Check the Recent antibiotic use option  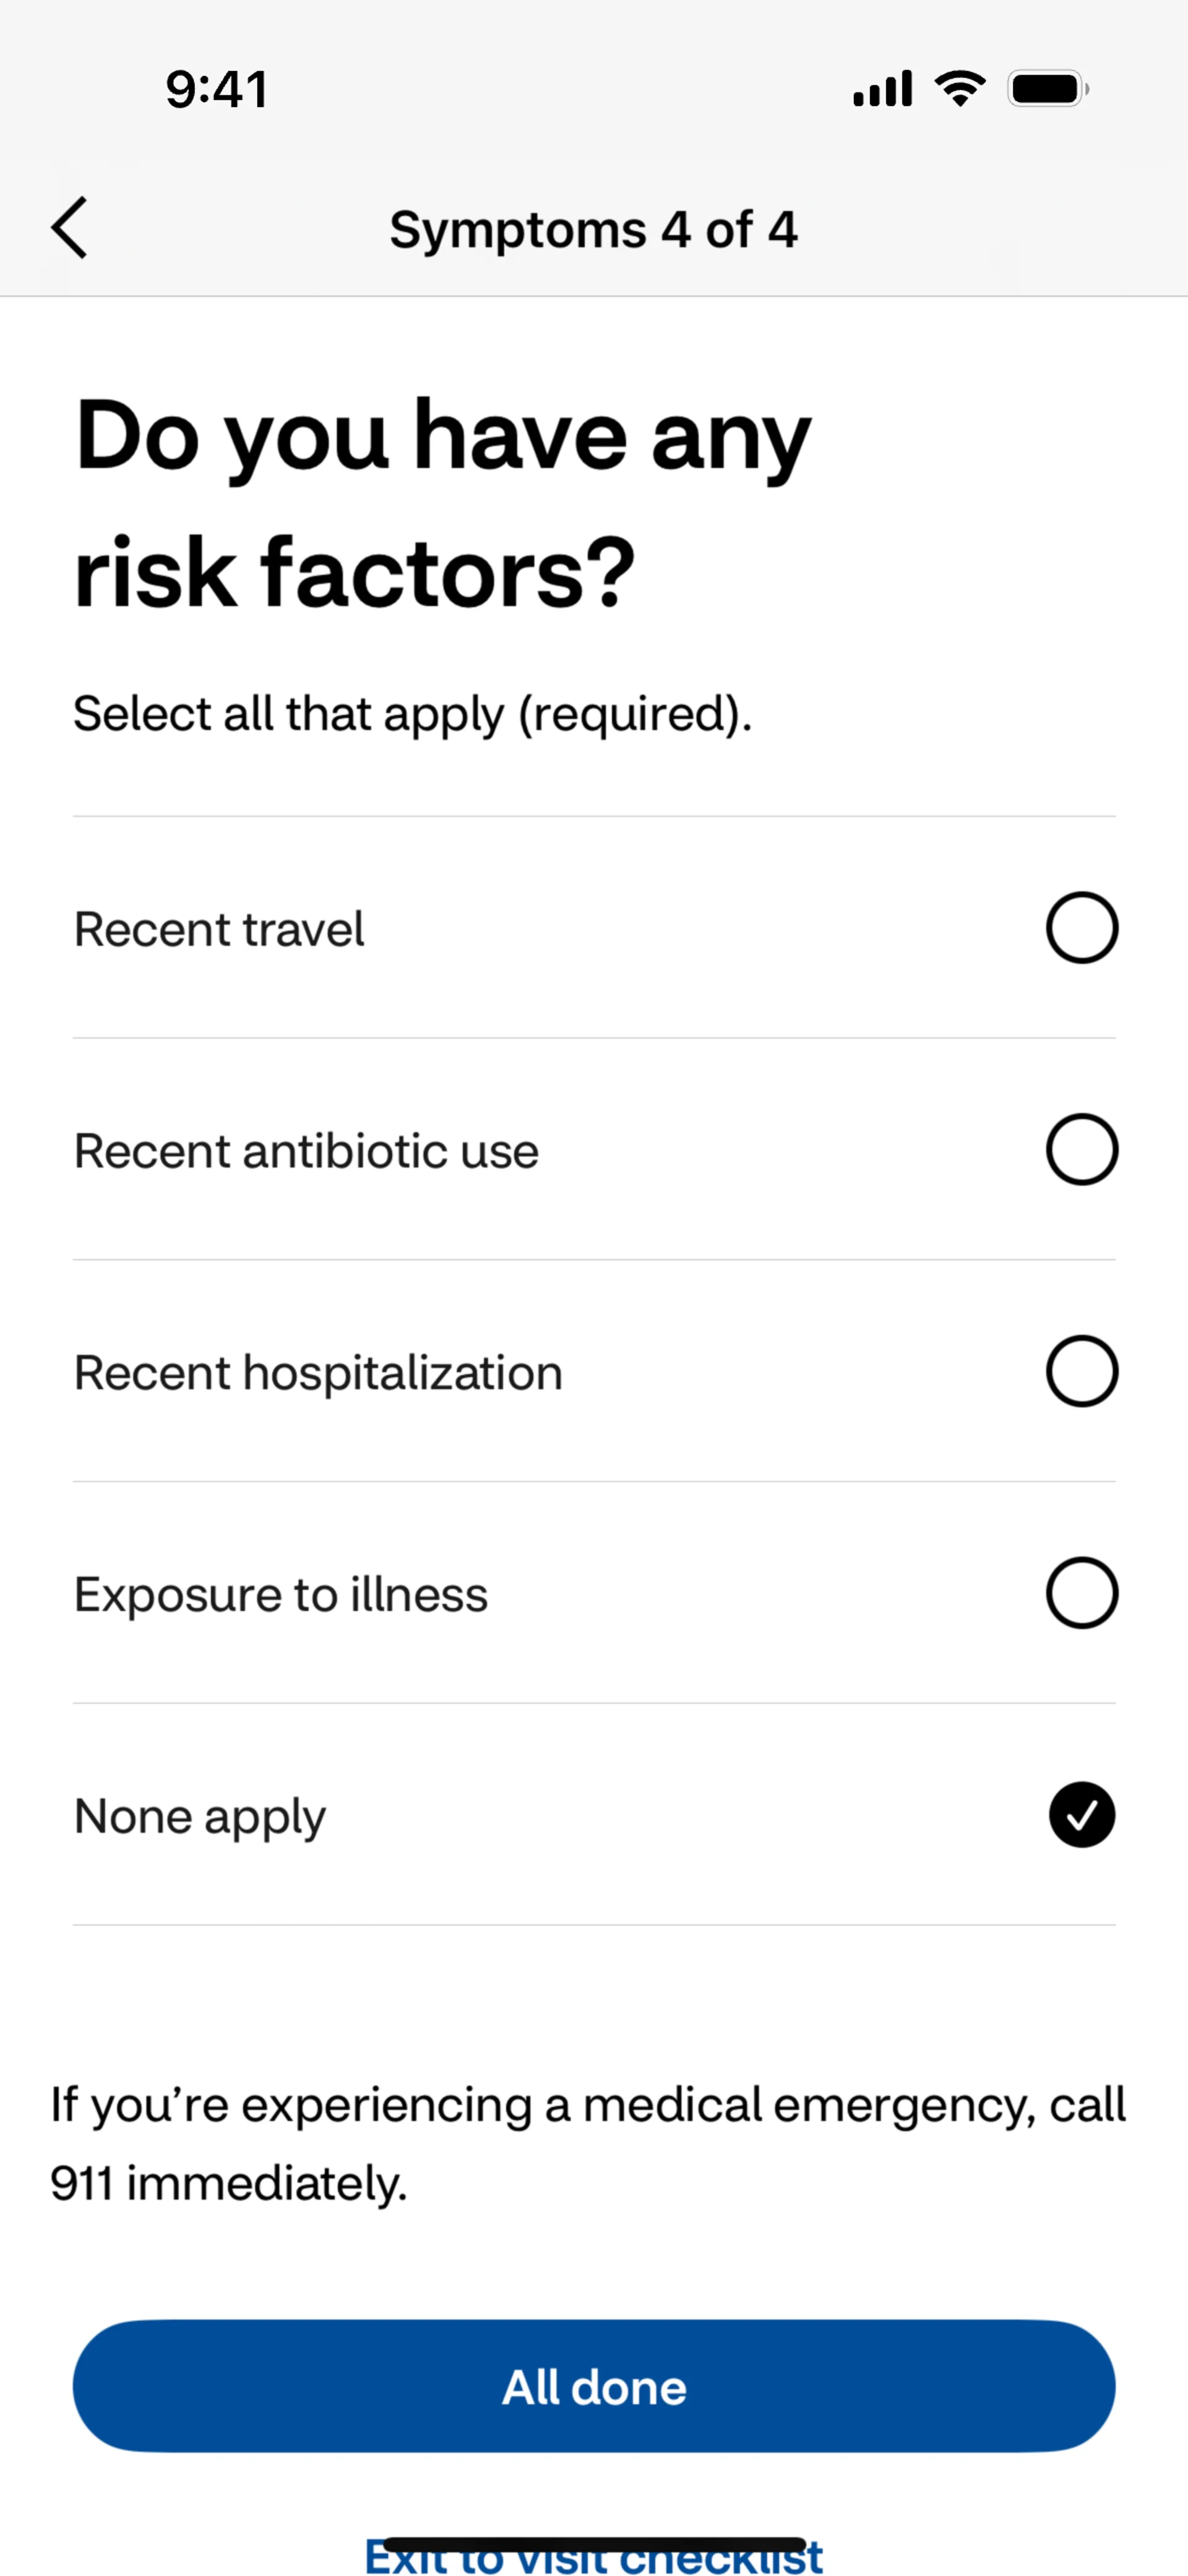[x=1081, y=1150]
